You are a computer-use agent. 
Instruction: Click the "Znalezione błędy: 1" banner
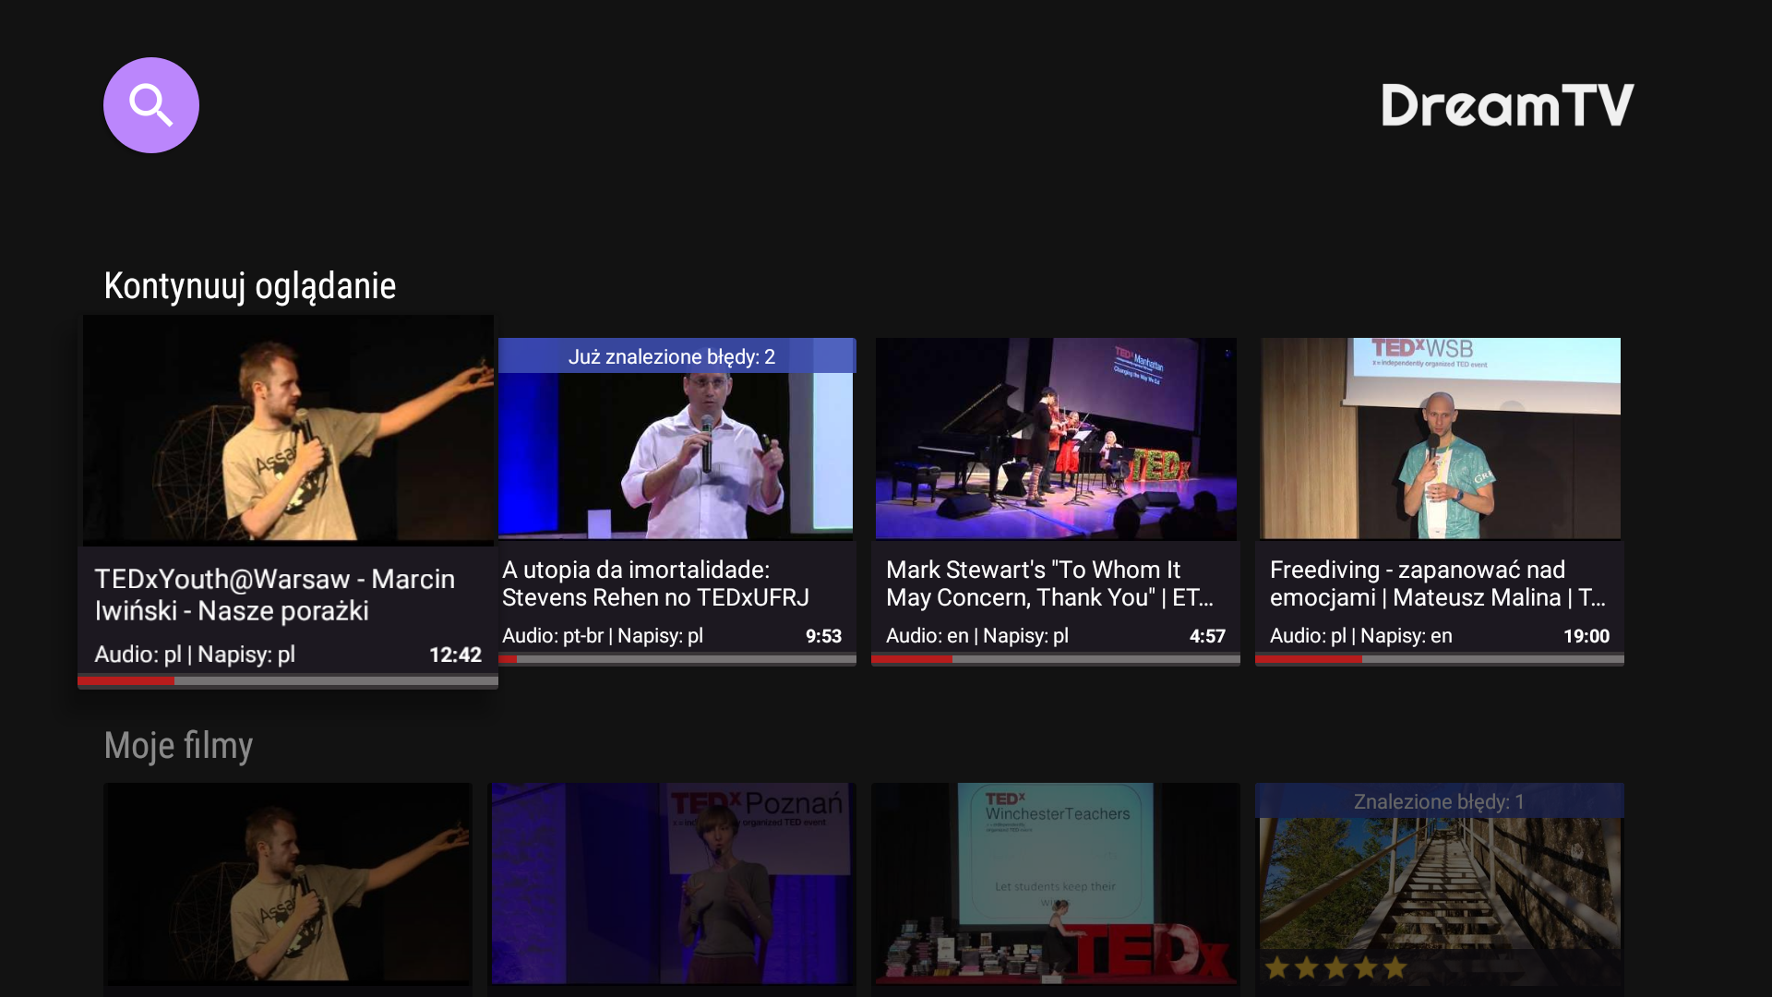coord(1439,801)
